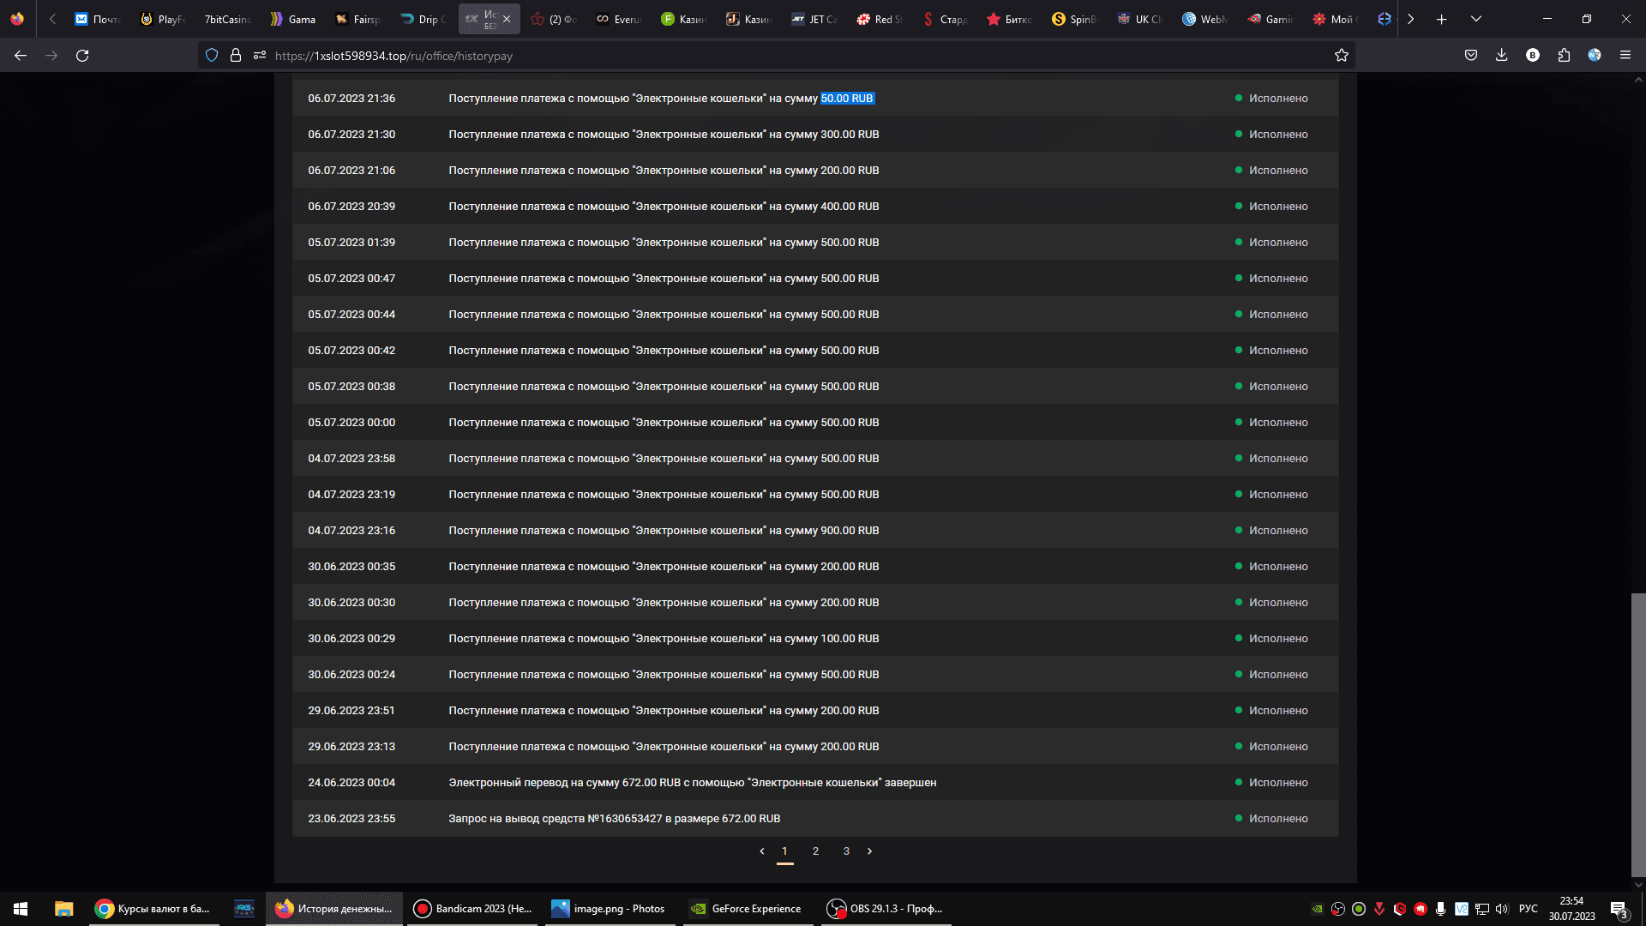Click the page vertical scrollbar thumb
The width and height of the screenshot is (1646, 926).
pyautogui.click(x=1638, y=733)
